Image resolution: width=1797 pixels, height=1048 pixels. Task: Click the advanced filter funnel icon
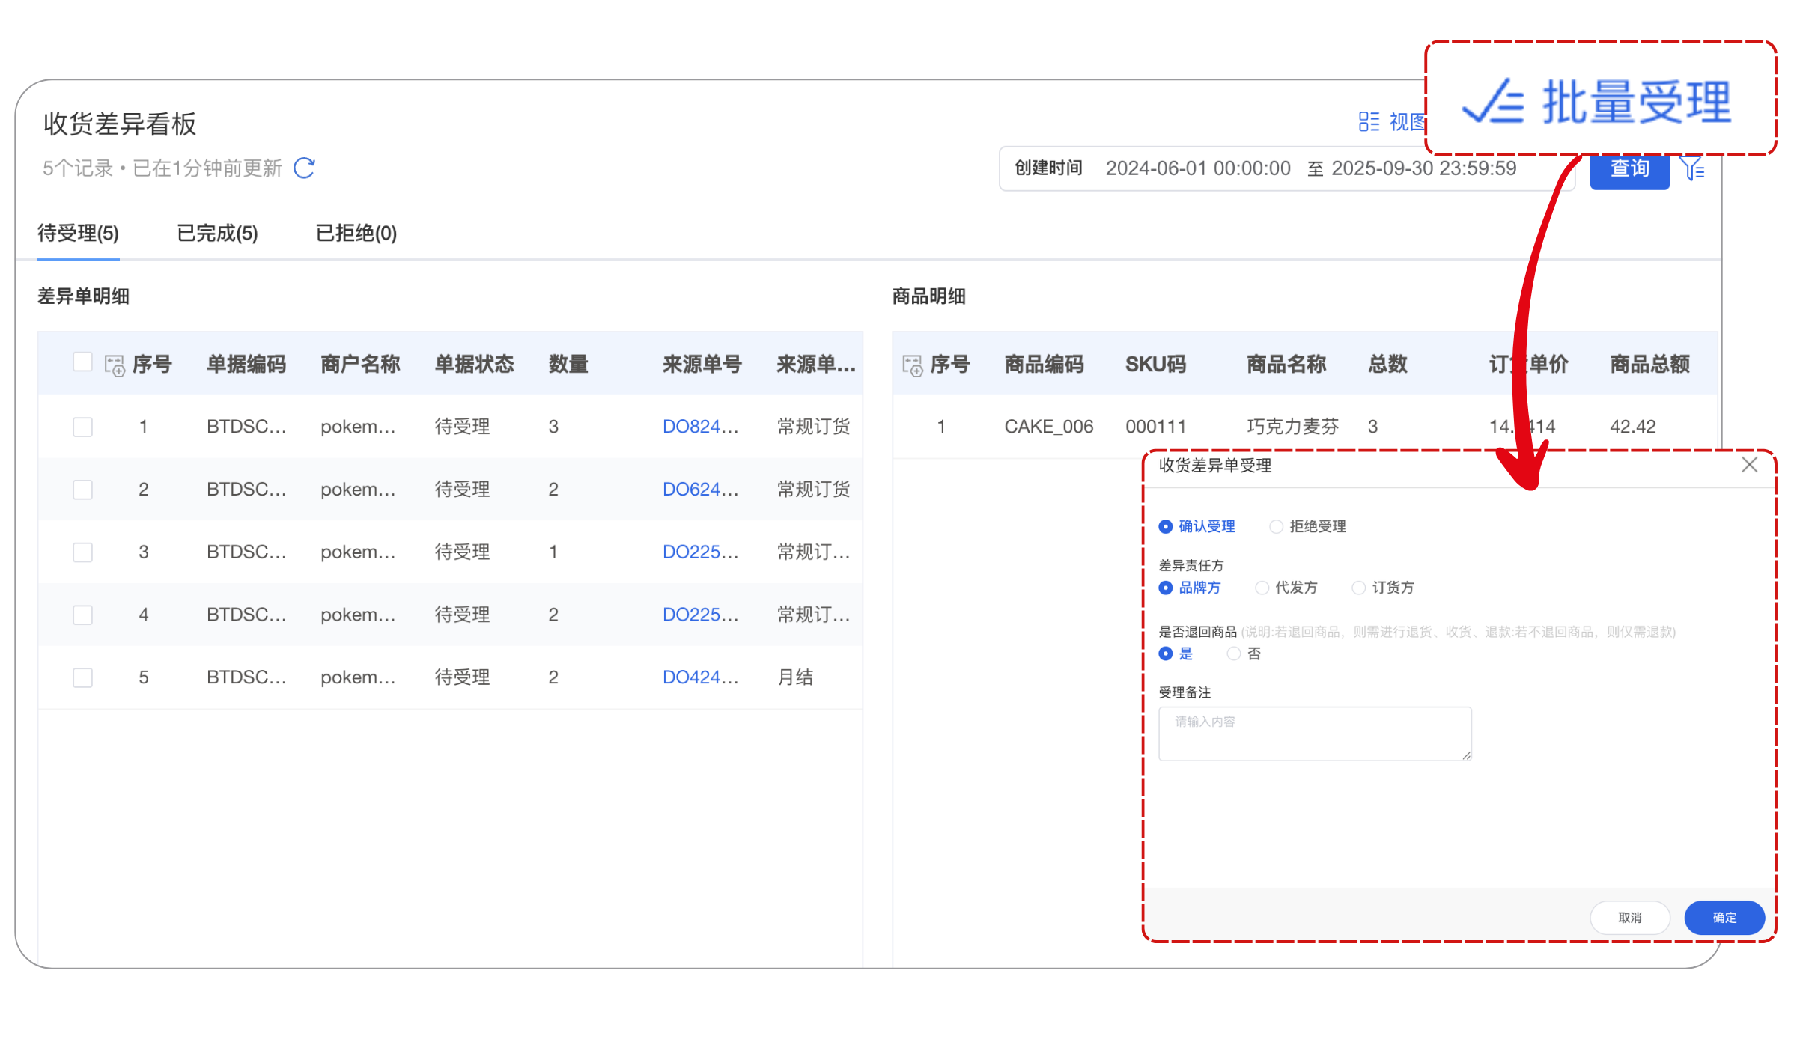[x=1694, y=169]
